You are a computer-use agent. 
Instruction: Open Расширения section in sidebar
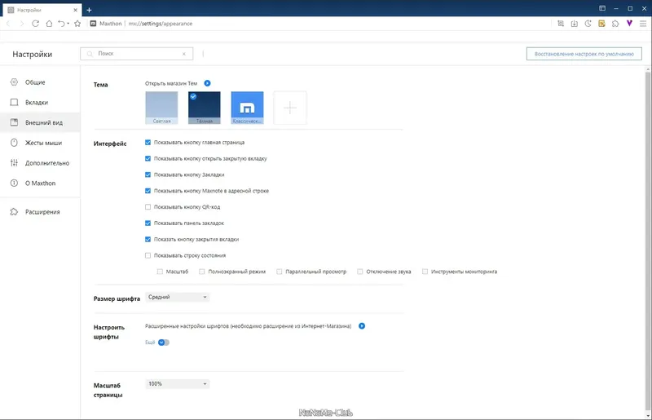point(40,212)
